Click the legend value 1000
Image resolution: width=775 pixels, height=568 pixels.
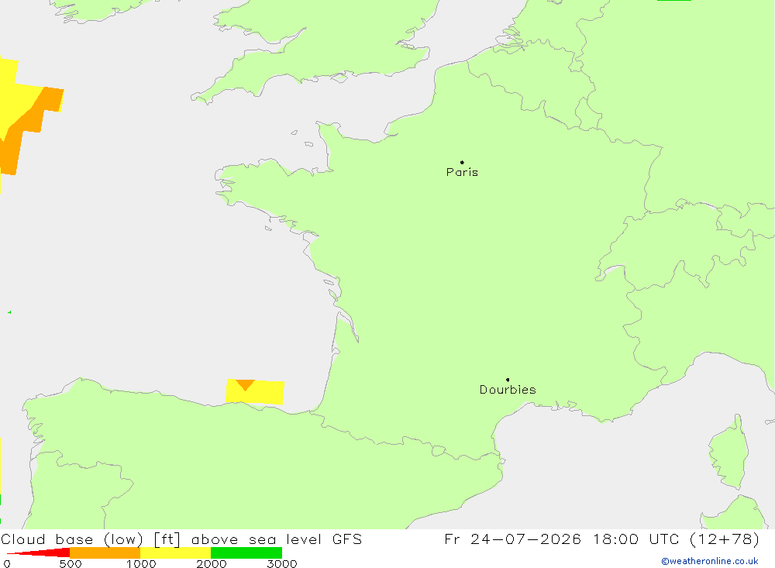[x=141, y=563]
